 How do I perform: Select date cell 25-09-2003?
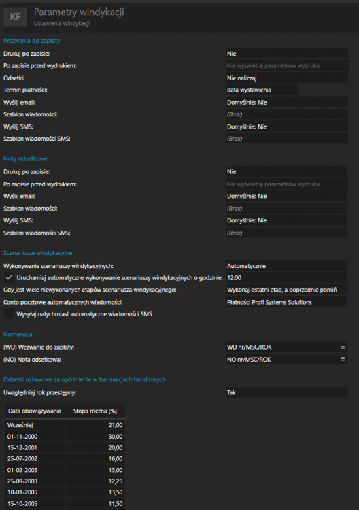click(35, 481)
